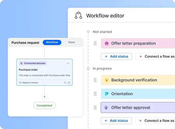Click the Happens always condition icon
The image size is (175, 129).
(x=20, y=83)
